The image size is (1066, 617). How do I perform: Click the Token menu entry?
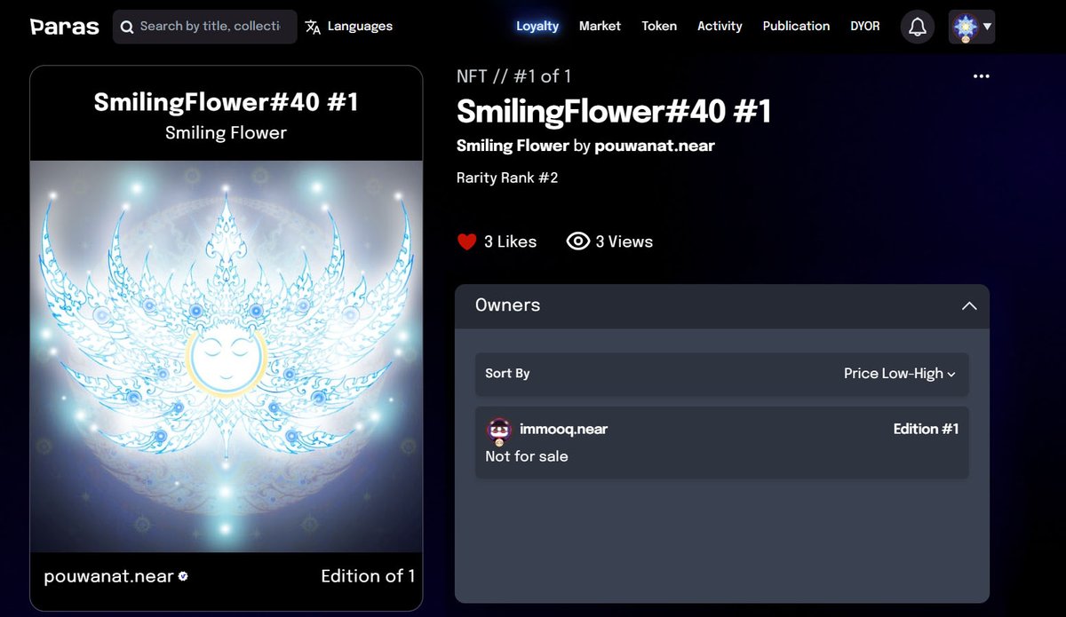coord(659,26)
